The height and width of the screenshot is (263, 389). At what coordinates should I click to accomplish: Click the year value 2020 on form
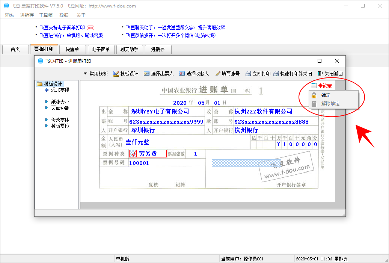coord(179,103)
